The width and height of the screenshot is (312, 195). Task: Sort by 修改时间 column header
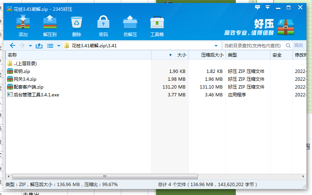(x=299, y=55)
